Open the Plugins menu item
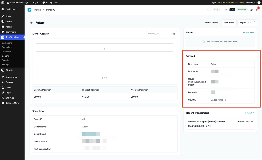262x160 pixels. [x=9, y=82]
